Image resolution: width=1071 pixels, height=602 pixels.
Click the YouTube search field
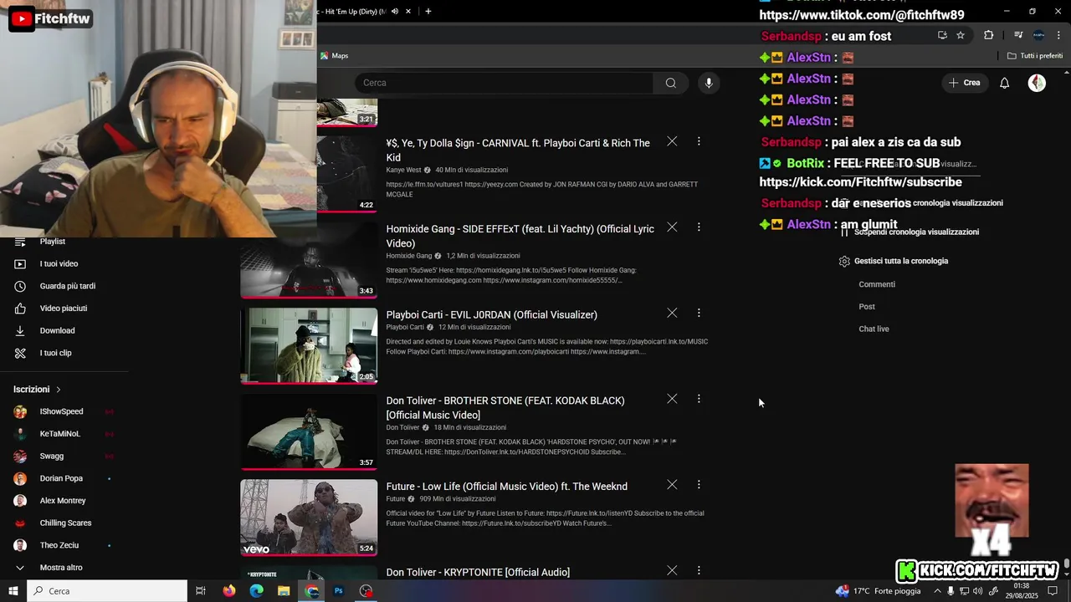tap(504, 83)
